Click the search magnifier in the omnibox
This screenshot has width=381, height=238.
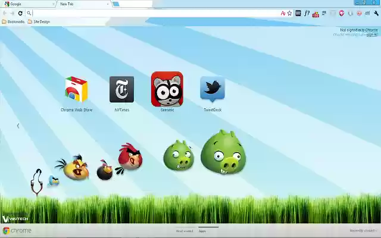click(x=29, y=13)
